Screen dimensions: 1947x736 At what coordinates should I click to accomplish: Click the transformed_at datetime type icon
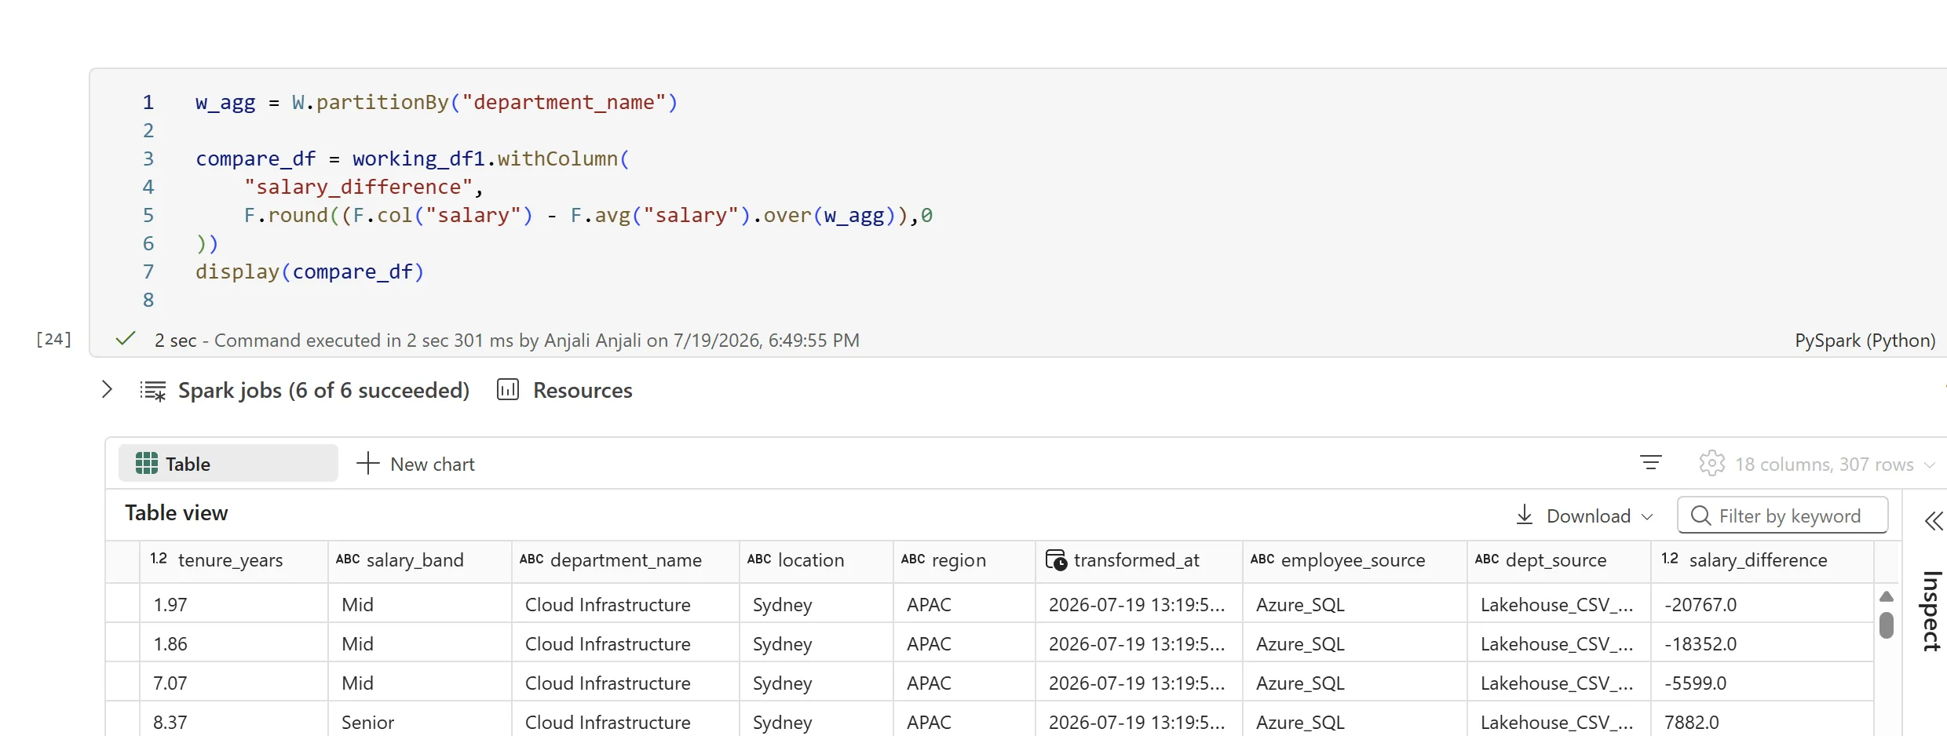point(1057,560)
